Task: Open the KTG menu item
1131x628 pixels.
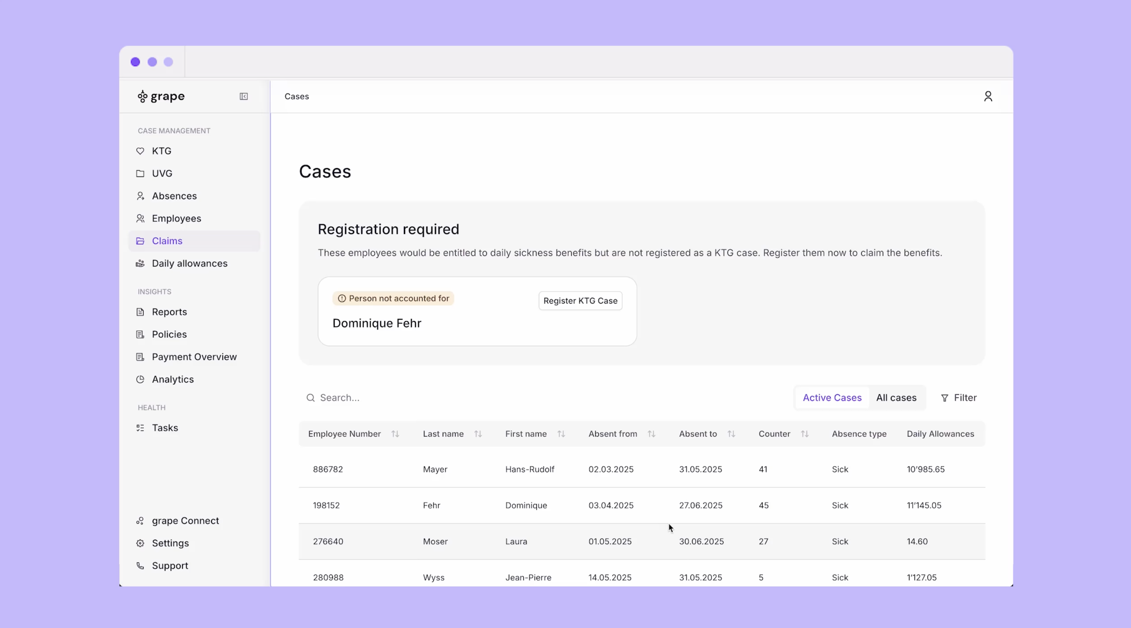Action: click(194, 151)
